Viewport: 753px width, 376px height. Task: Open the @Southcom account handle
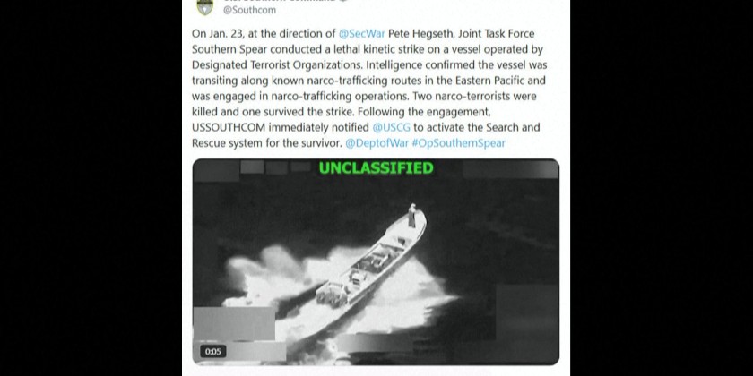[x=249, y=10]
